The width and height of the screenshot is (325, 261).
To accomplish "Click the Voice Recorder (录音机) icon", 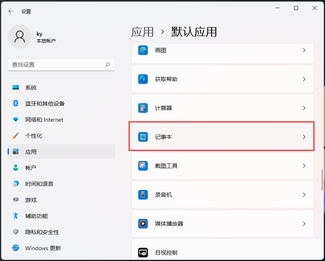I will [143, 195].
